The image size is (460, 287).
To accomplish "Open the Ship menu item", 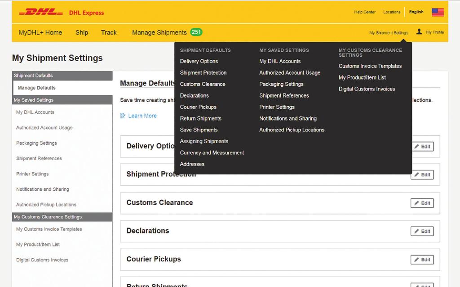I will (82, 32).
